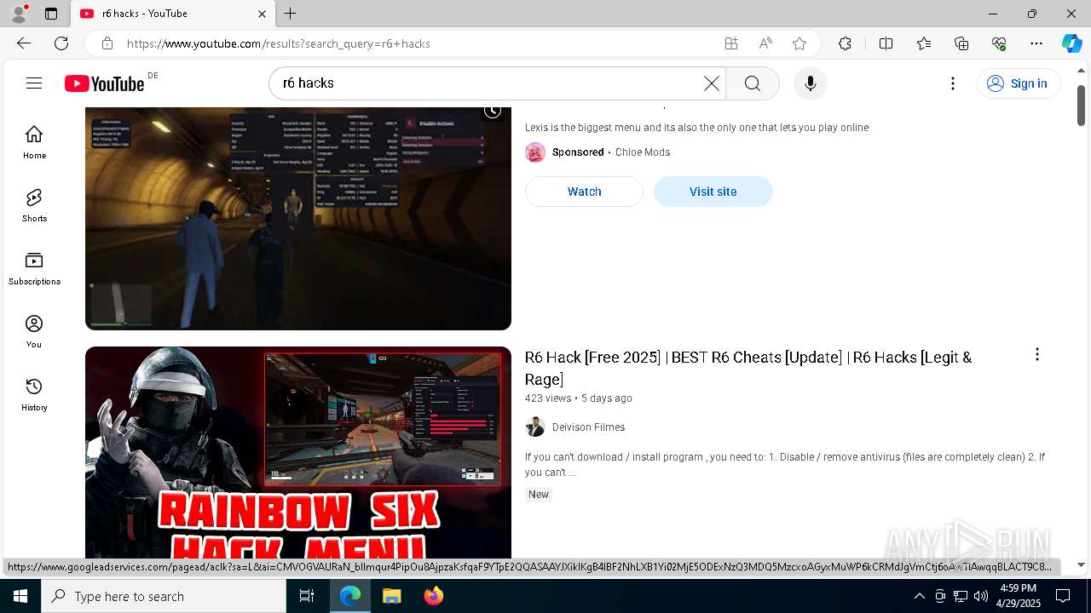Open Firefox from taskbar

434,596
